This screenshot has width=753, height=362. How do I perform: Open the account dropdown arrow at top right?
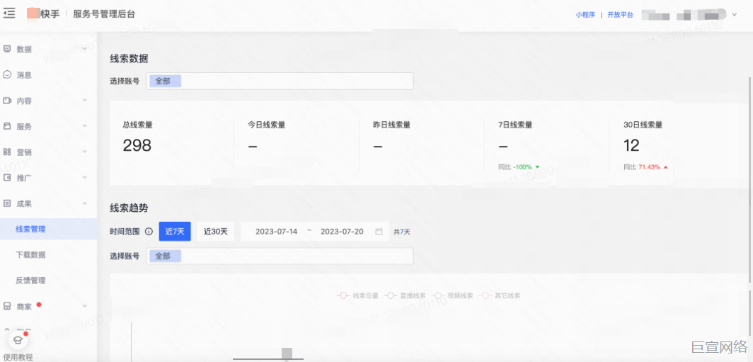(x=734, y=14)
